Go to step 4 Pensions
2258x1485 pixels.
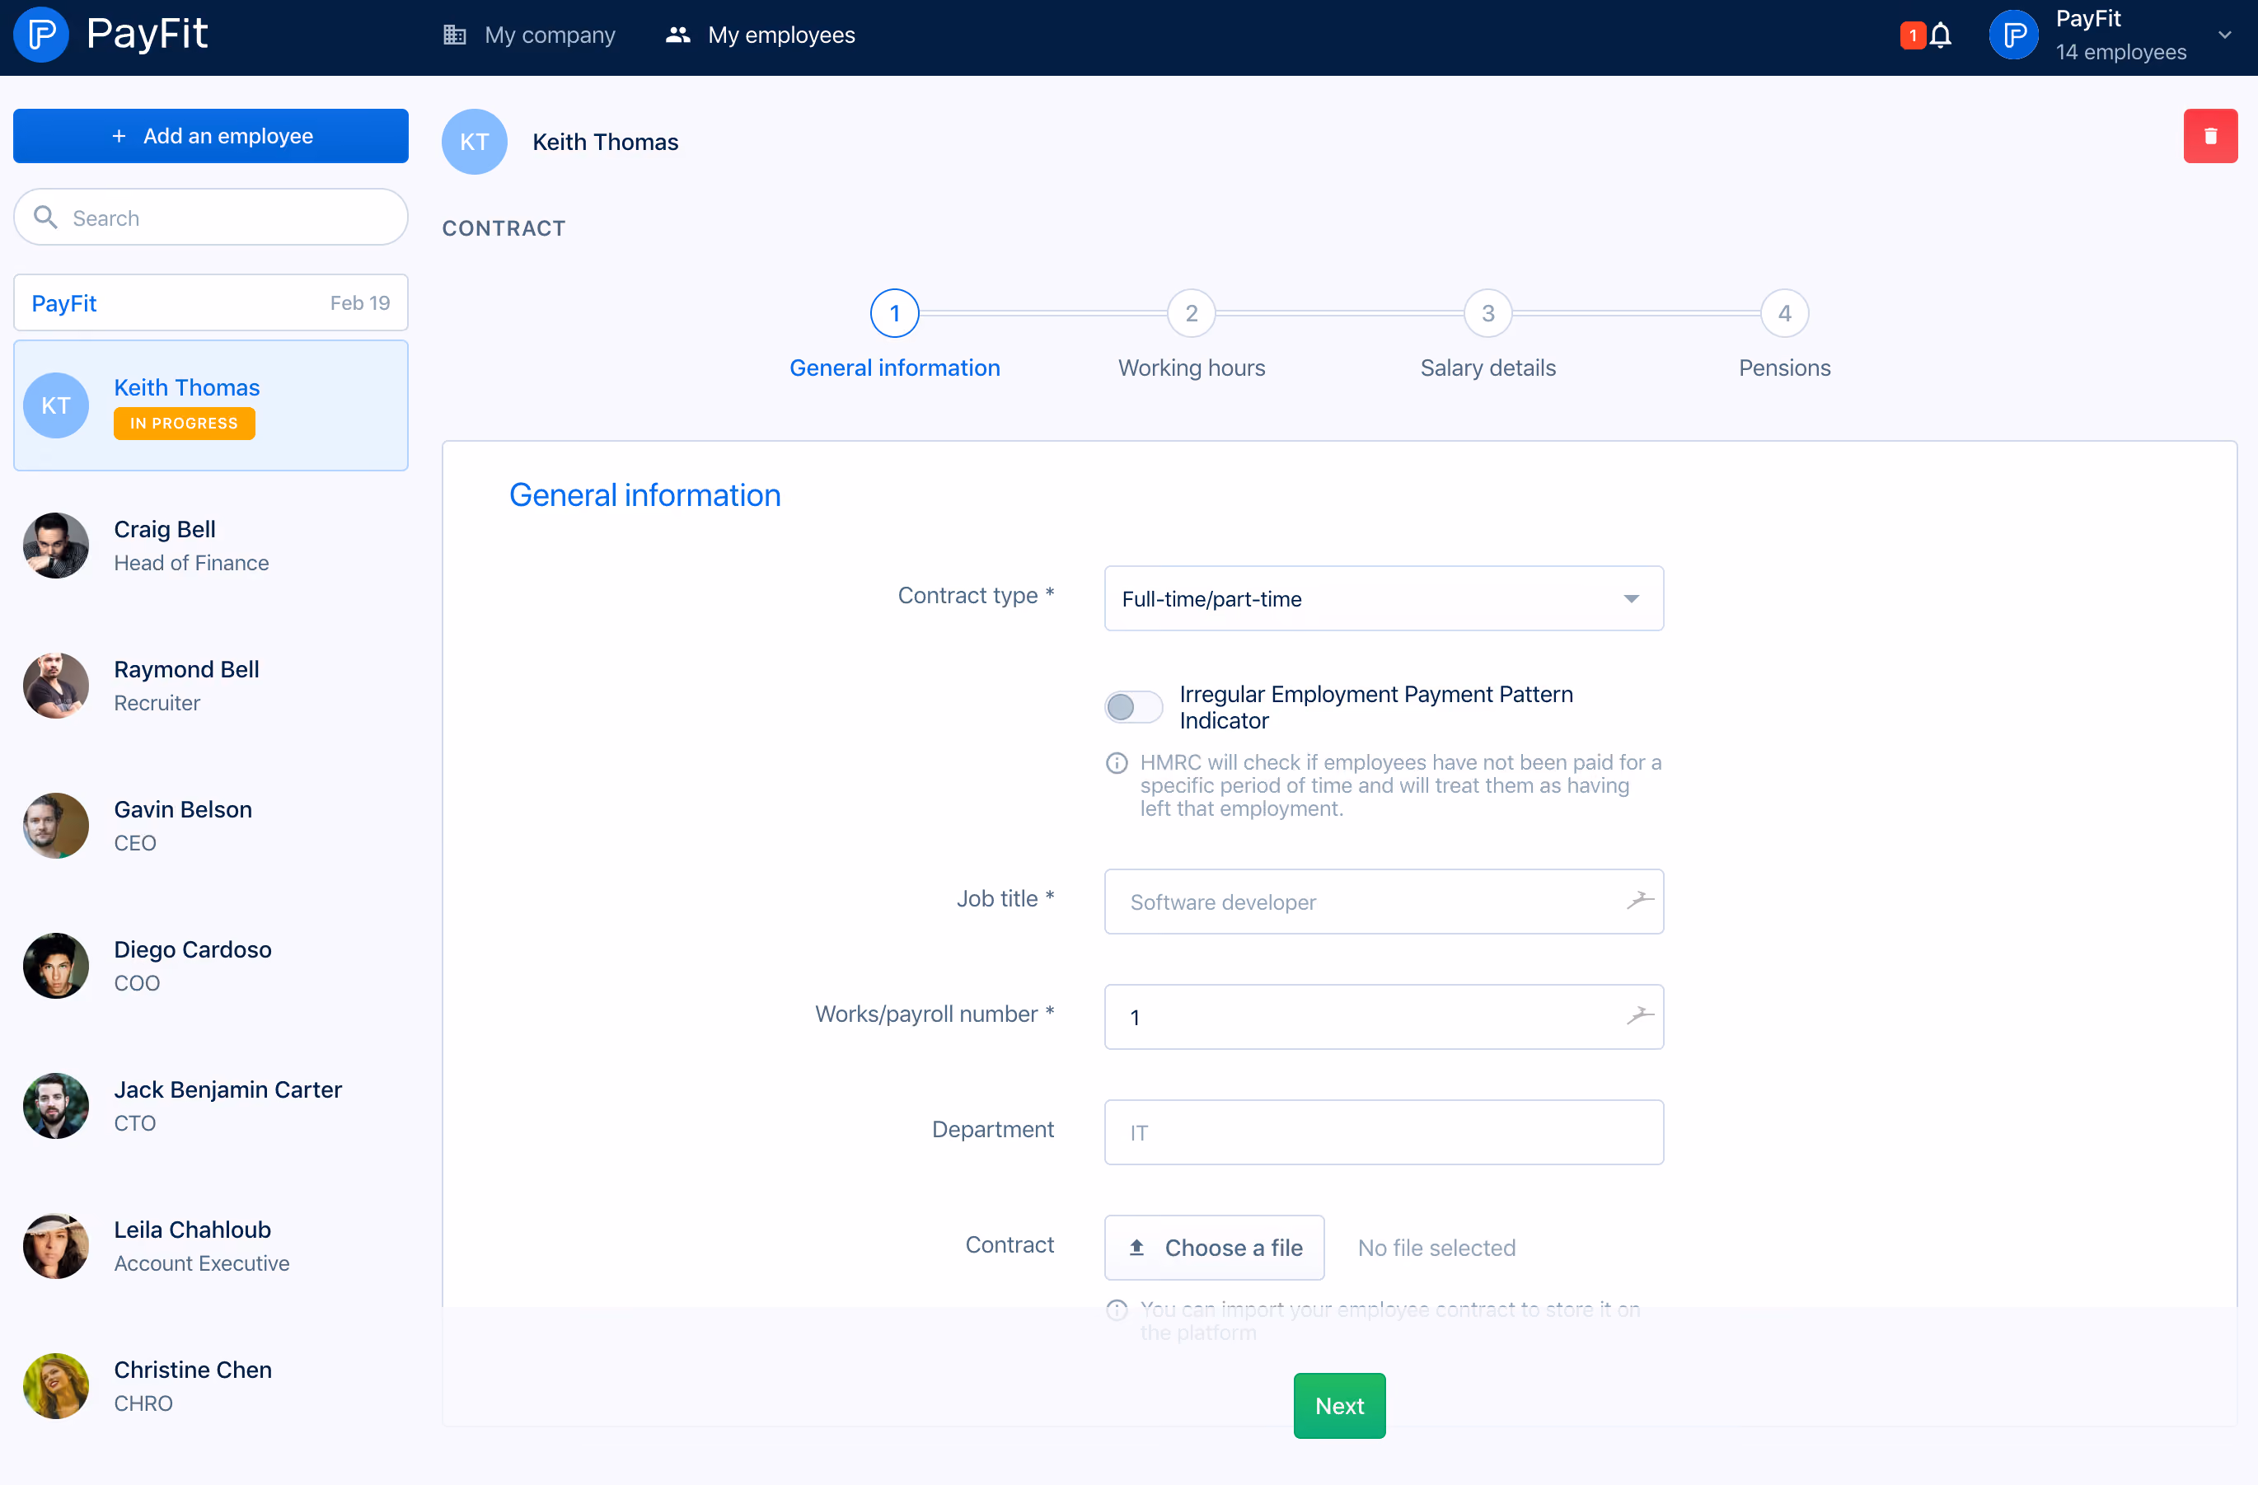pos(1785,335)
